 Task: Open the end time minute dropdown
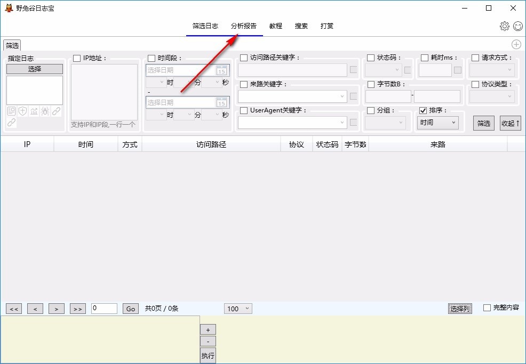coord(184,115)
